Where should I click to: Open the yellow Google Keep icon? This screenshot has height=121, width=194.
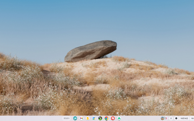[x=87, y=118]
